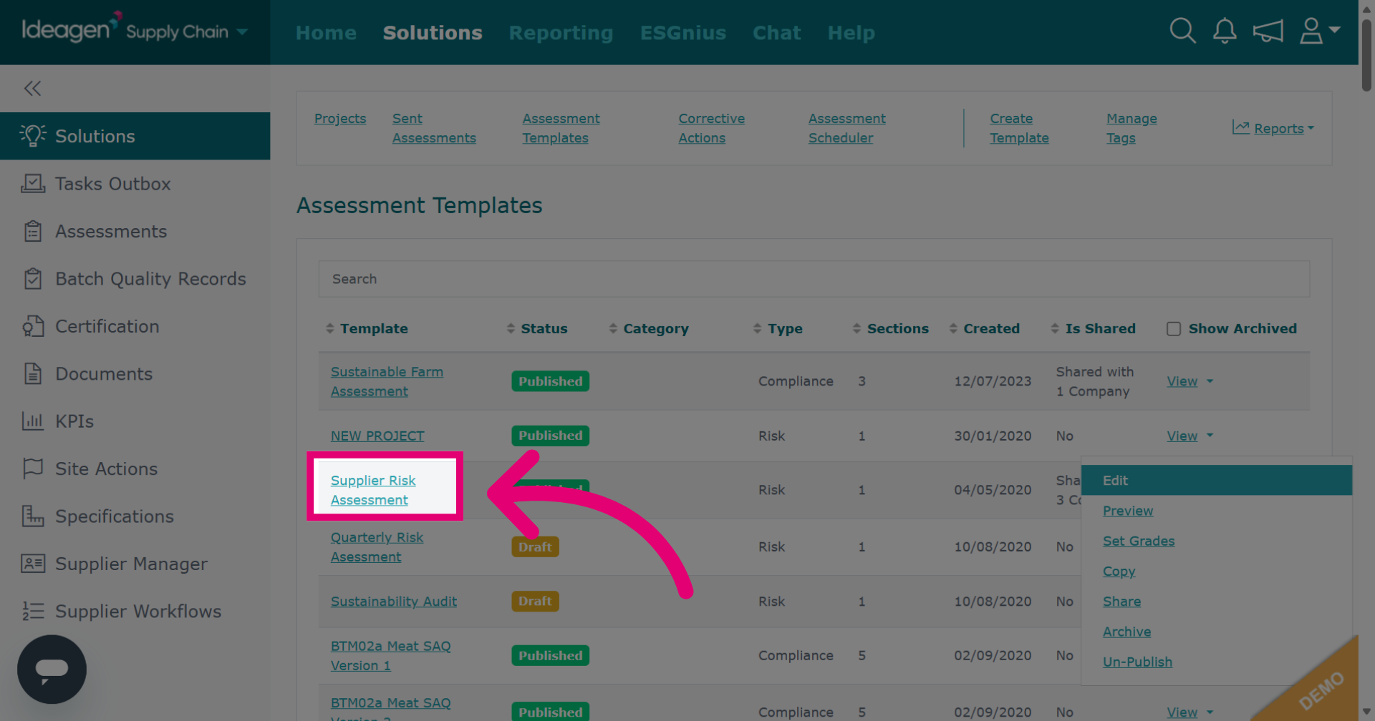1375x721 pixels.
Task: Open the Quarterly Risk Asessment template
Action: [x=377, y=546]
